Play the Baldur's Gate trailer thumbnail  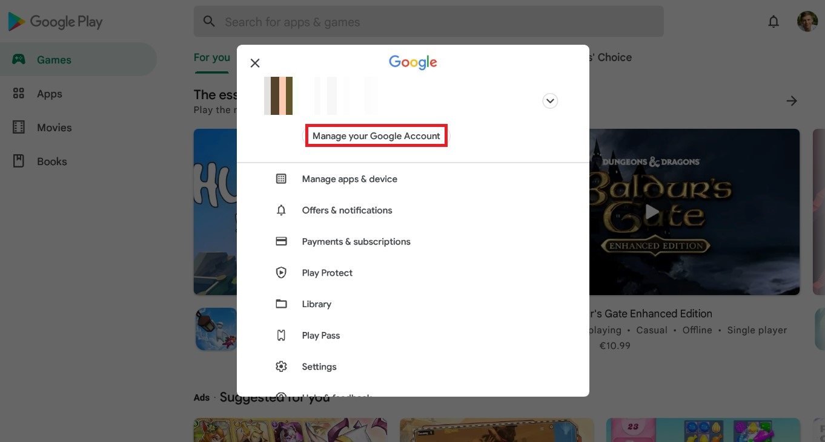(652, 212)
